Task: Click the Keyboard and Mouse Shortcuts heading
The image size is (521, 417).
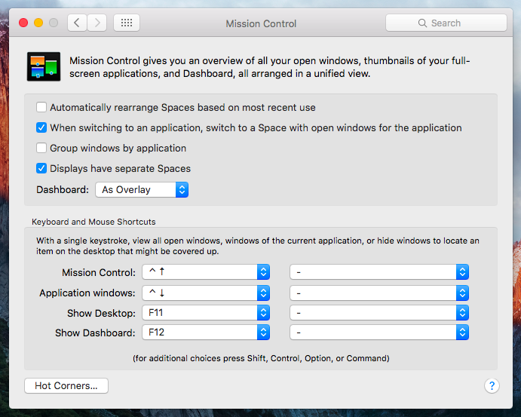Action: [93, 222]
